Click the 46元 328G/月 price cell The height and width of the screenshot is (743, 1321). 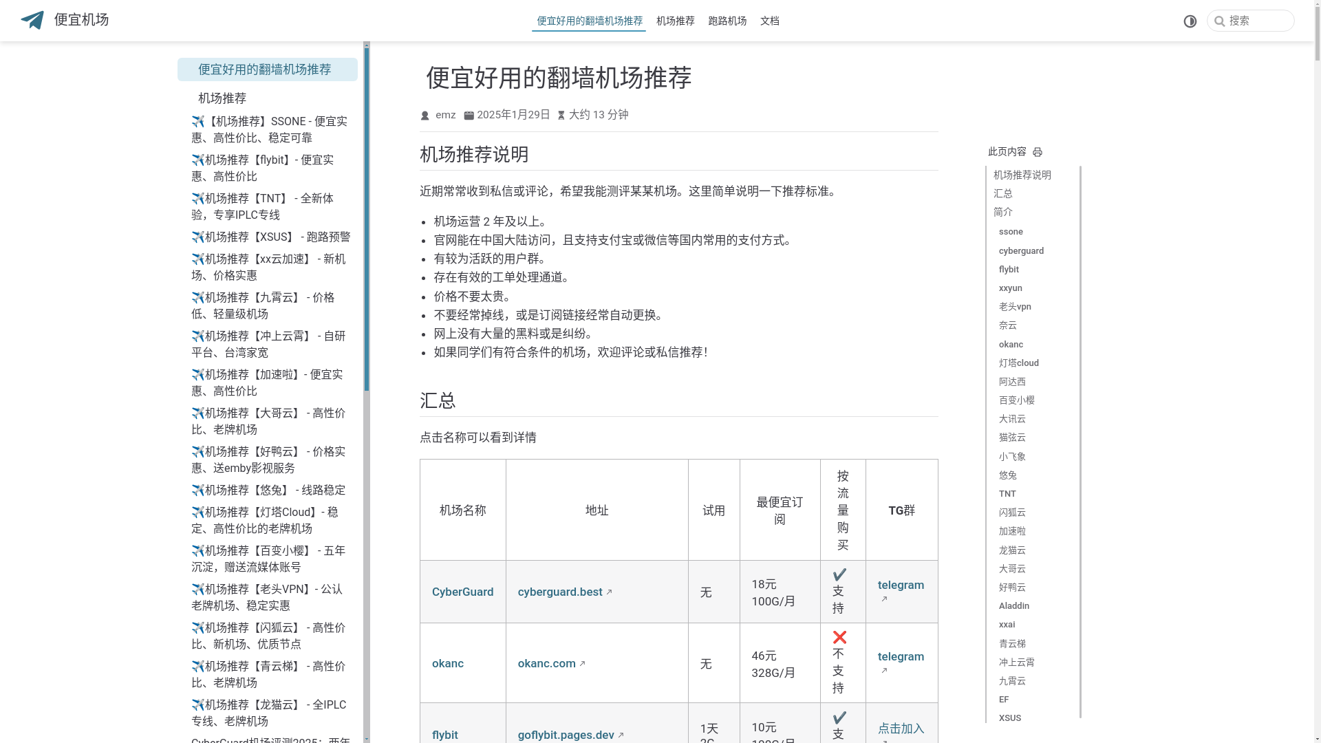pyautogui.click(x=780, y=663)
